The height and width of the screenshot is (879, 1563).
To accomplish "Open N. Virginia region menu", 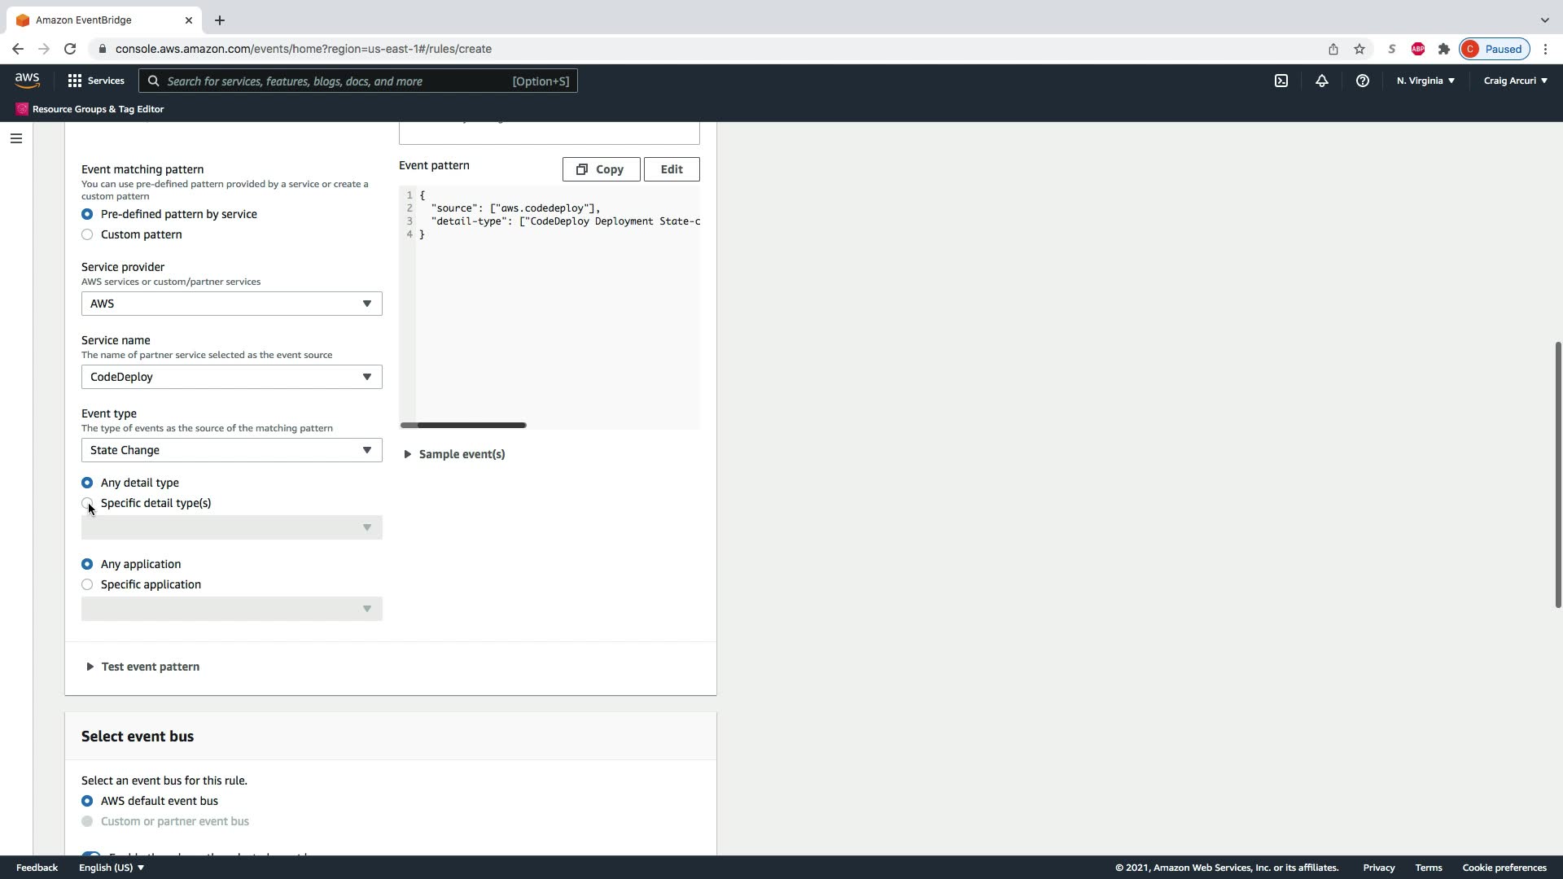I will point(1425,81).
